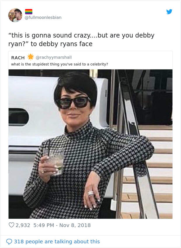Click the 2,932 likes count

(x=23, y=225)
